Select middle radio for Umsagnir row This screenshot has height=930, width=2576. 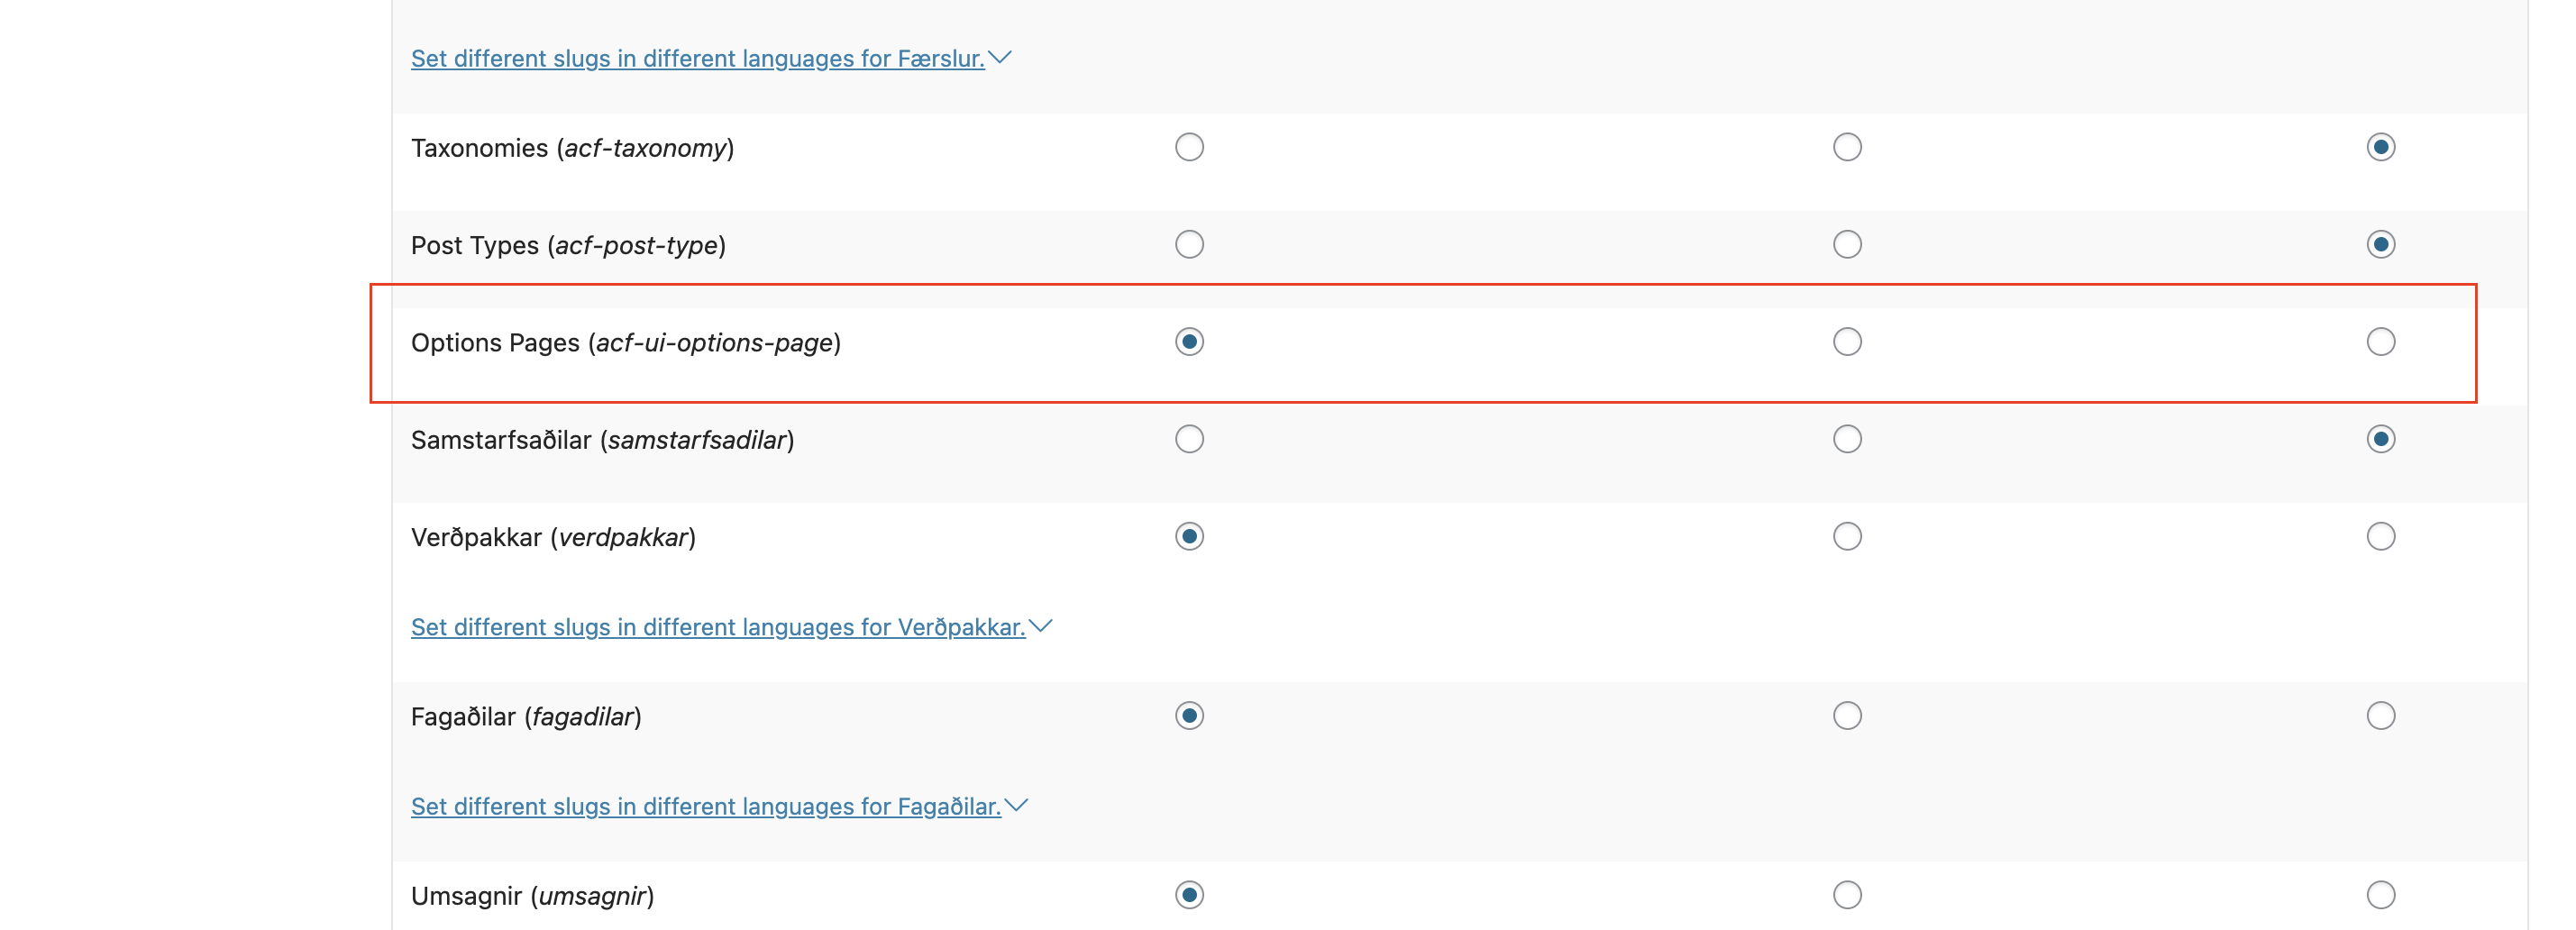[x=1847, y=894]
